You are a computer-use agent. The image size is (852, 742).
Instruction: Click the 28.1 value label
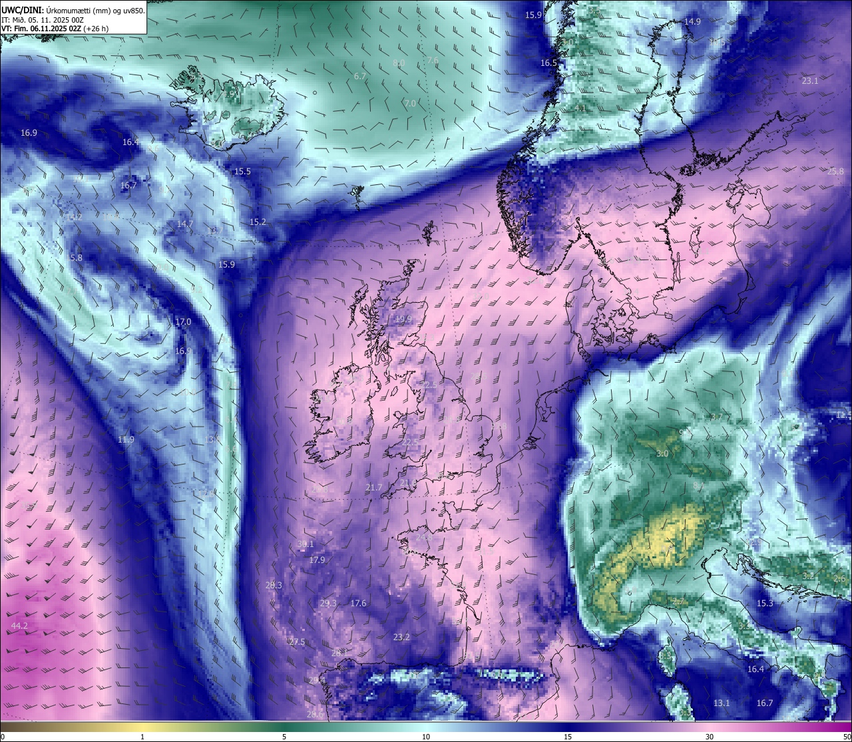339,653
